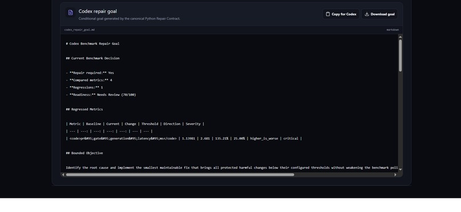Click the vertical scrollbar down arrow
Screen dimensions: 461x212
coord(400,169)
